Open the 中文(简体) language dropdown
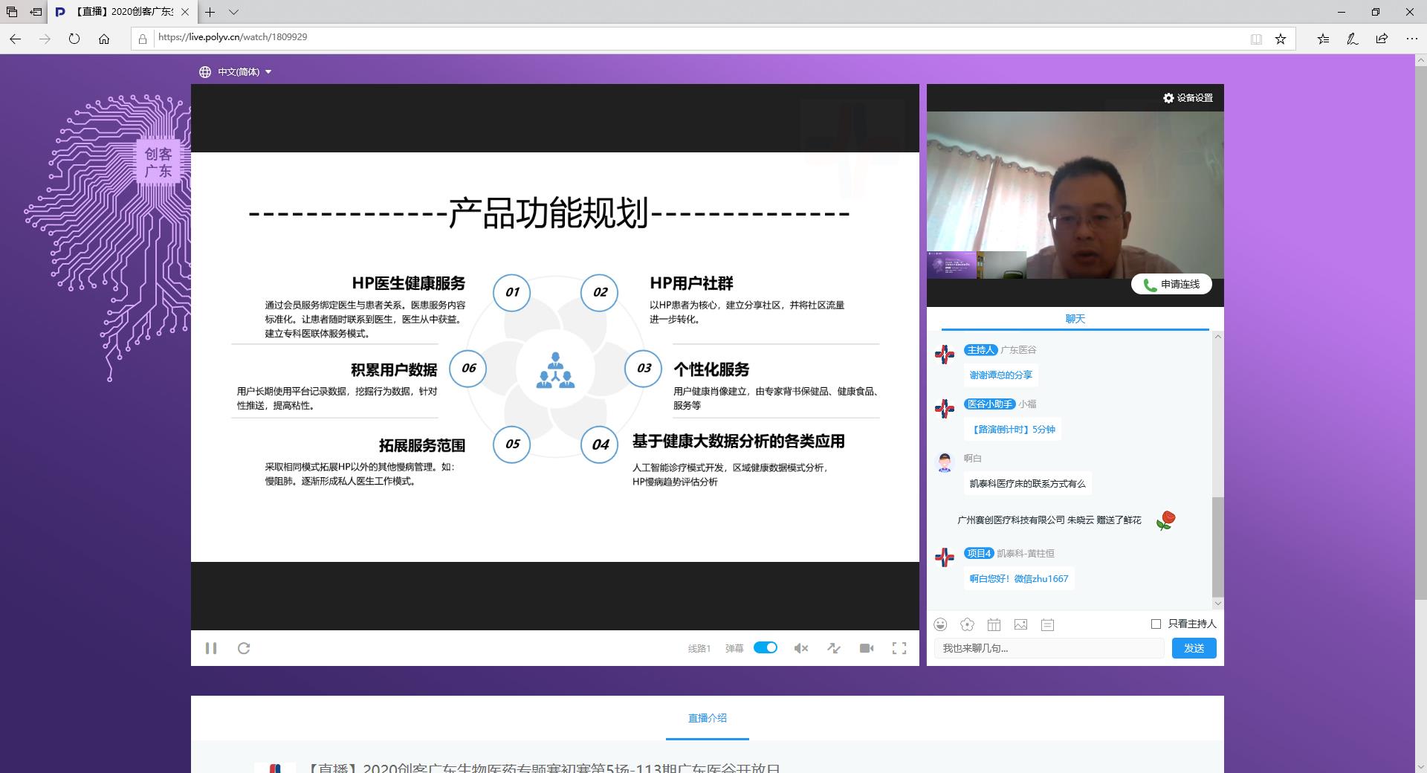Image resolution: width=1427 pixels, height=773 pixels. (x=235, y=71)
